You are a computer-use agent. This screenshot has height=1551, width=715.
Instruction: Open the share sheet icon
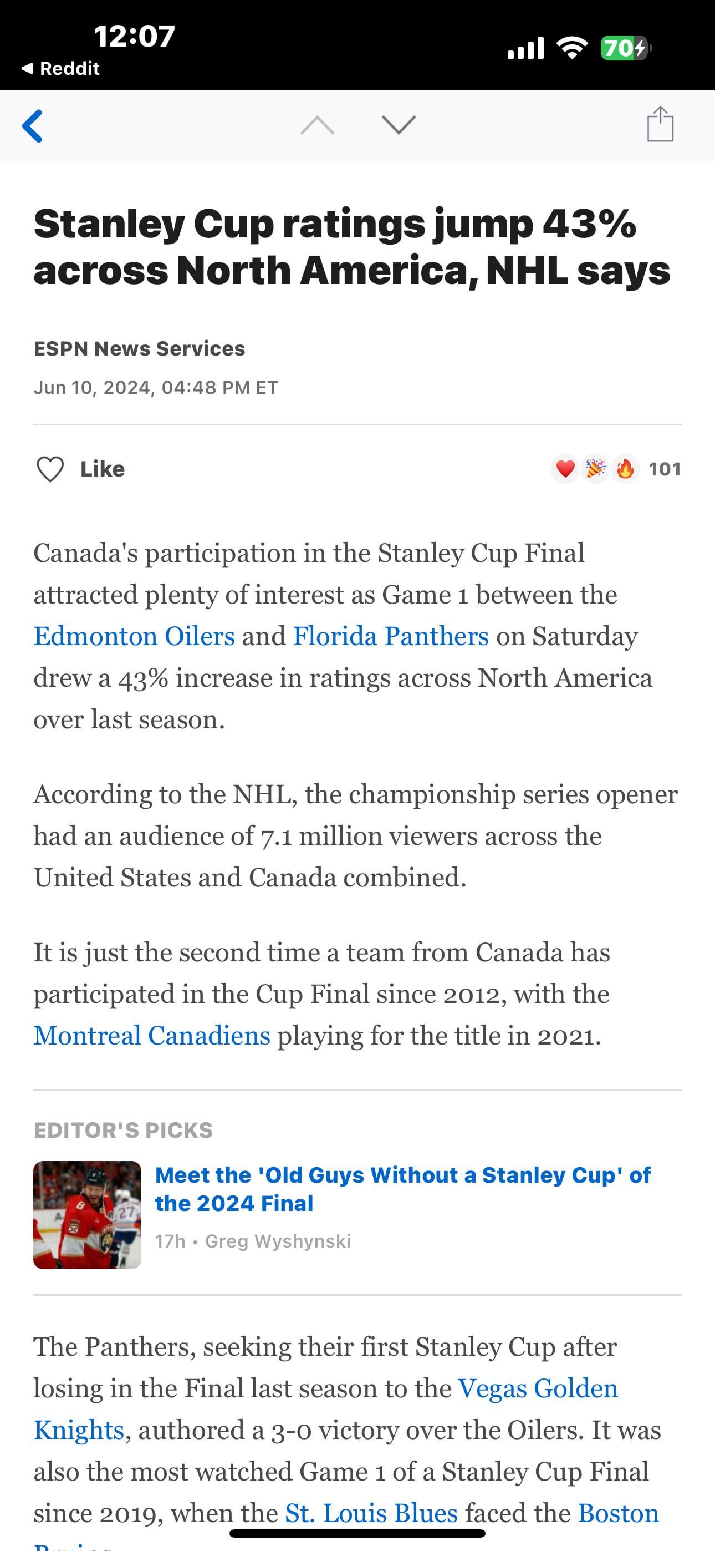tap(660, 124)
